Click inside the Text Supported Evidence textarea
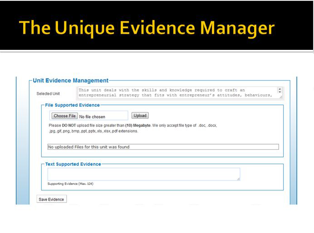The image size is (314, 233). (x=143, y=174)
